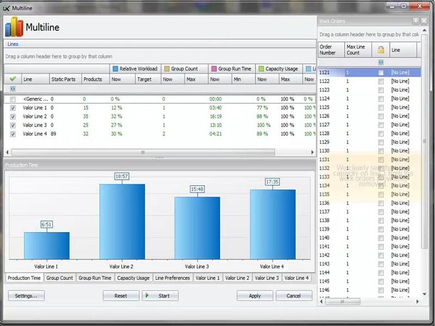The image size is (435, 326).
Task: Click the pink Group Run Time square
Action: (213, 69)
